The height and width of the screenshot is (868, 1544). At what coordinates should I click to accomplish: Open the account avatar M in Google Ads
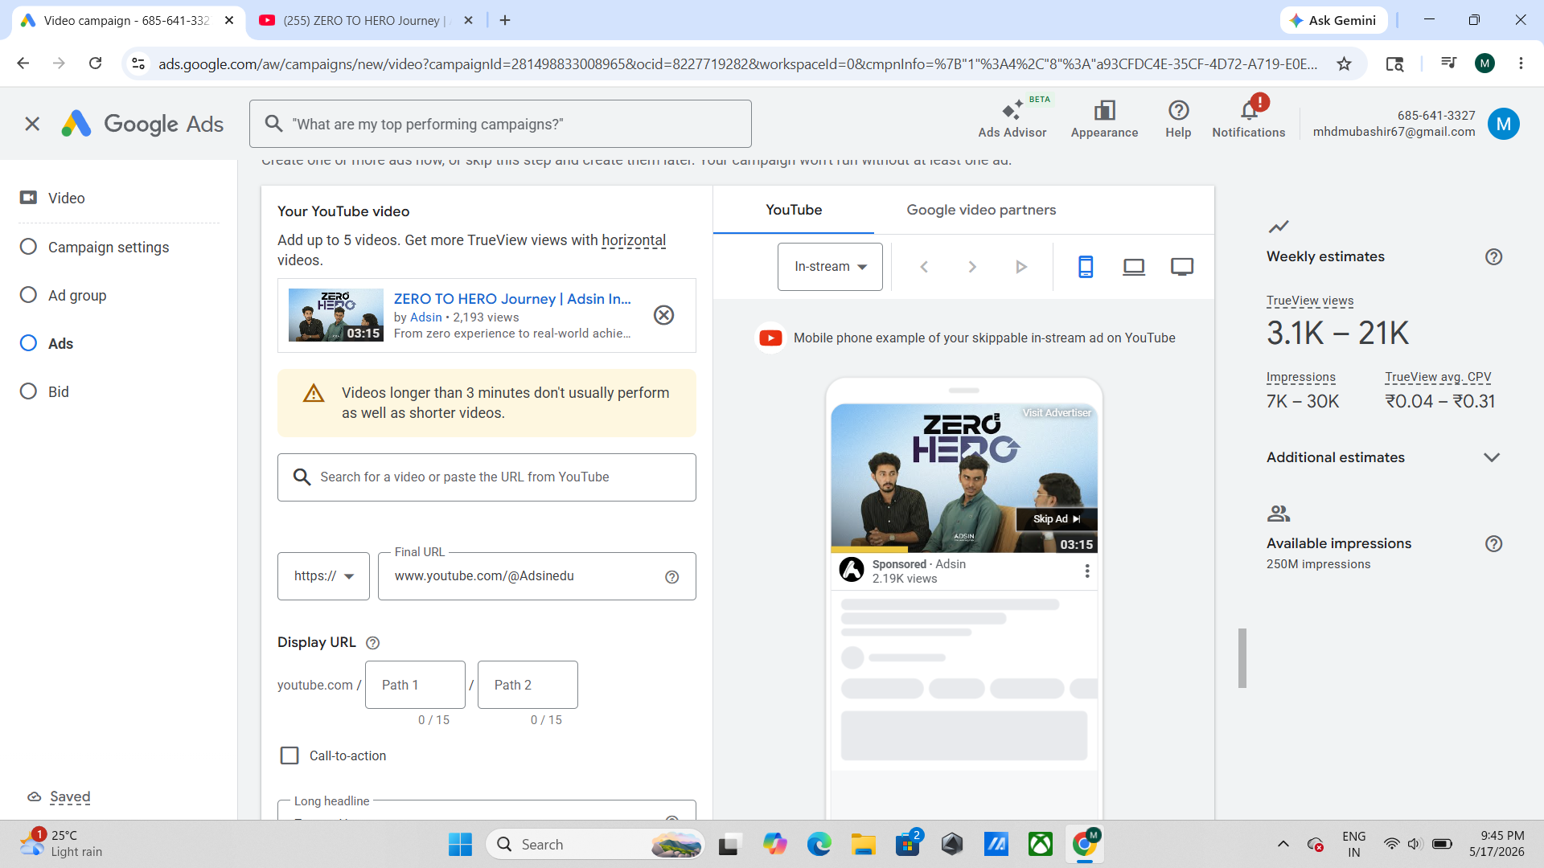click(x=1503, y=124)
